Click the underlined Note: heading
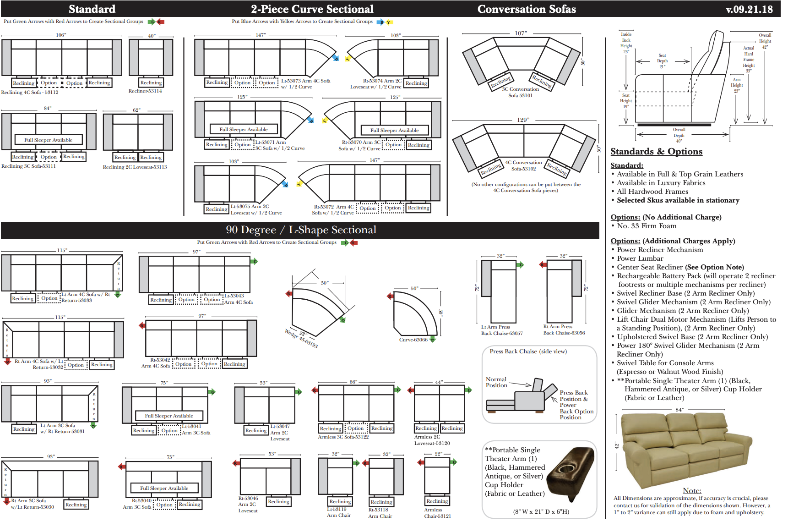This screenshot has height=527, width=788. (x=691, y=490)
